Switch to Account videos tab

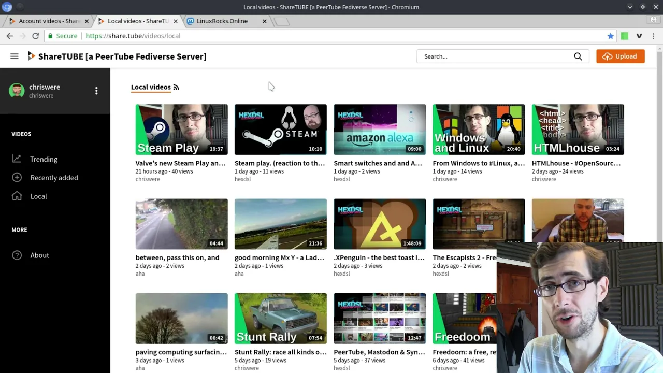click(49, 21)
